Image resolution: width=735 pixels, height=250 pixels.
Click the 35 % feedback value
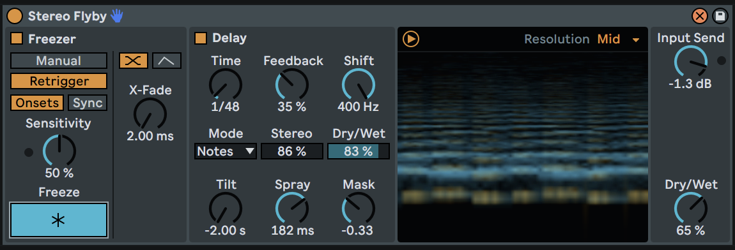[x=292, y=107]
